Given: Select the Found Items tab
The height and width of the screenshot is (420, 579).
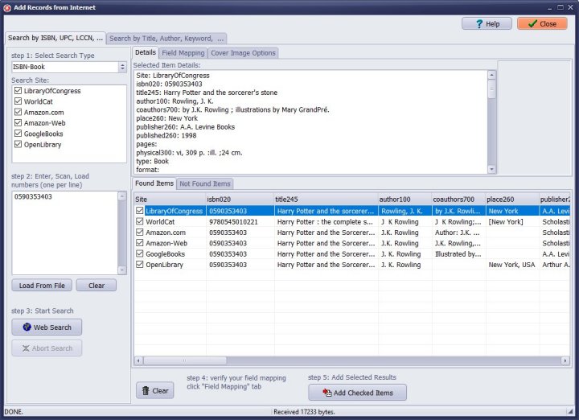Looking at the screenshot, I should click(x=154, y=183).
